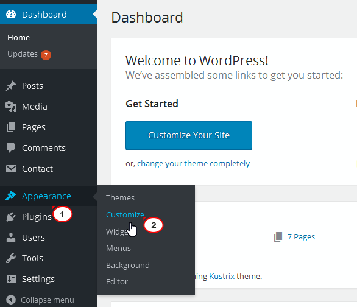
Task: Click the Welcome to WordPress! heading
Action: 197,61
